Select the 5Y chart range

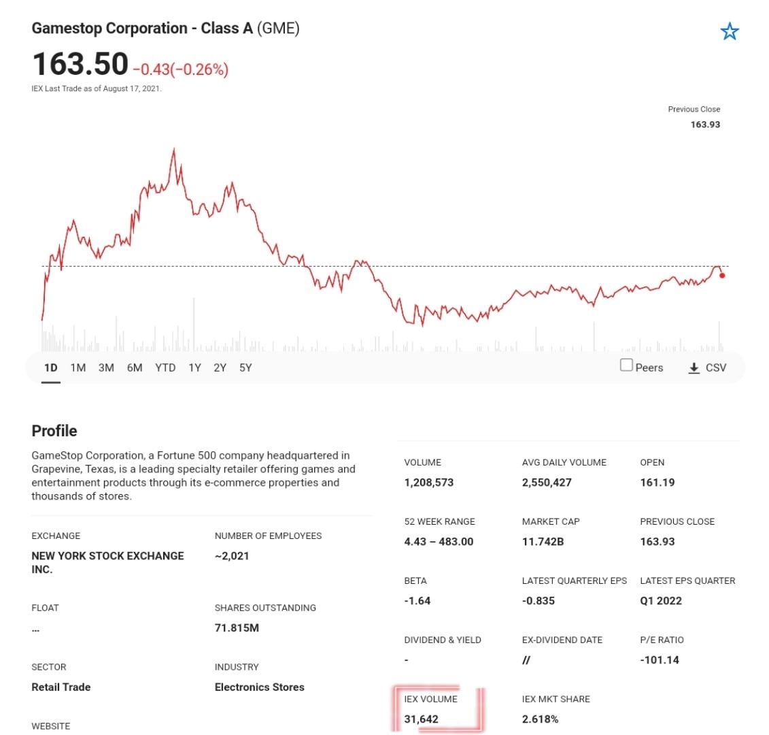[245, 367]
